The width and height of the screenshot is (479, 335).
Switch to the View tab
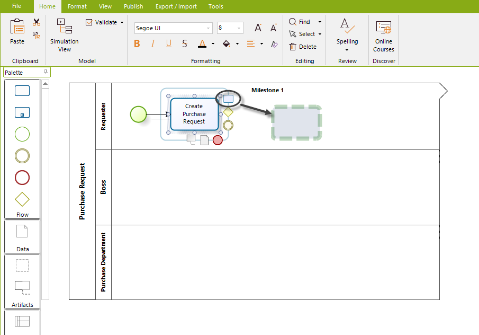click(x=105, y=6)
